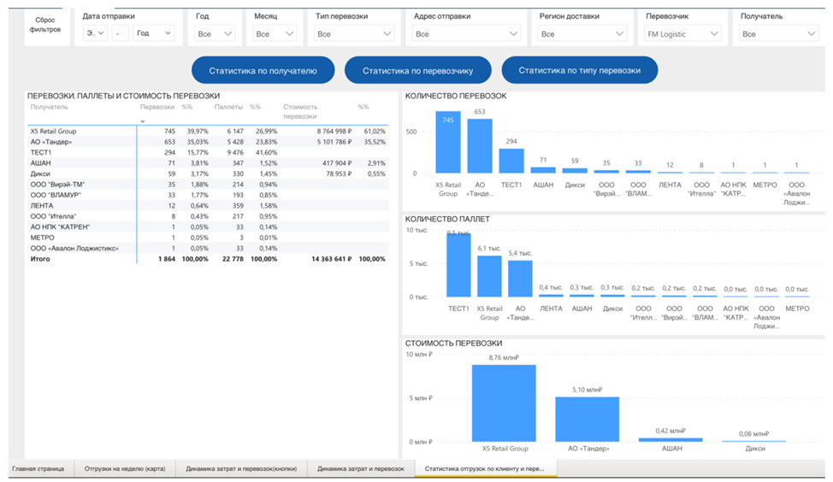
Task: Open the Перевозчик dropdown showing FM Logistic
Action: 682,33
